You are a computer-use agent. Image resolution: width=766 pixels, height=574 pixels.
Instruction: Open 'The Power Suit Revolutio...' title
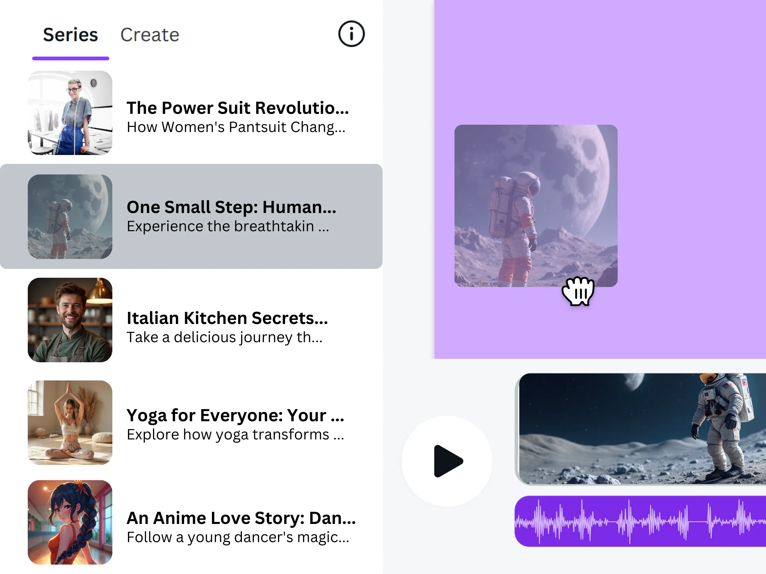(x=237, y=107)
